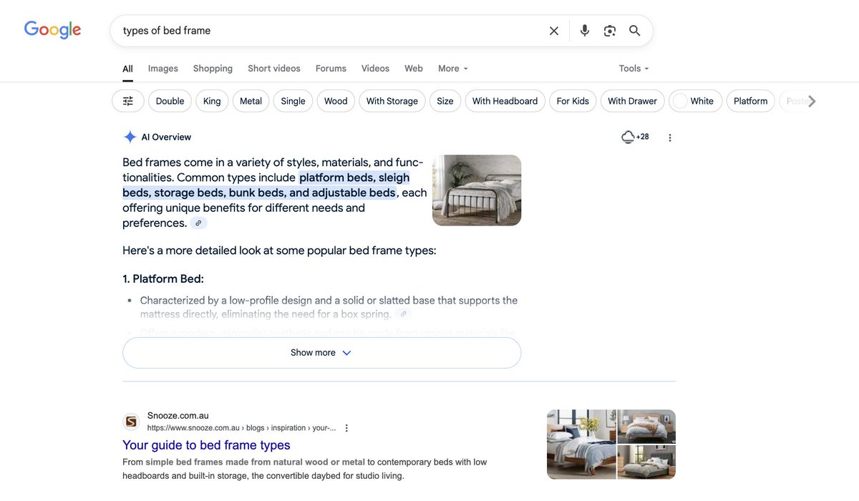Viewport: 859px width, 501px height.
Task: Expand the More dropdown menu
Action: click(x=453, y=69)
